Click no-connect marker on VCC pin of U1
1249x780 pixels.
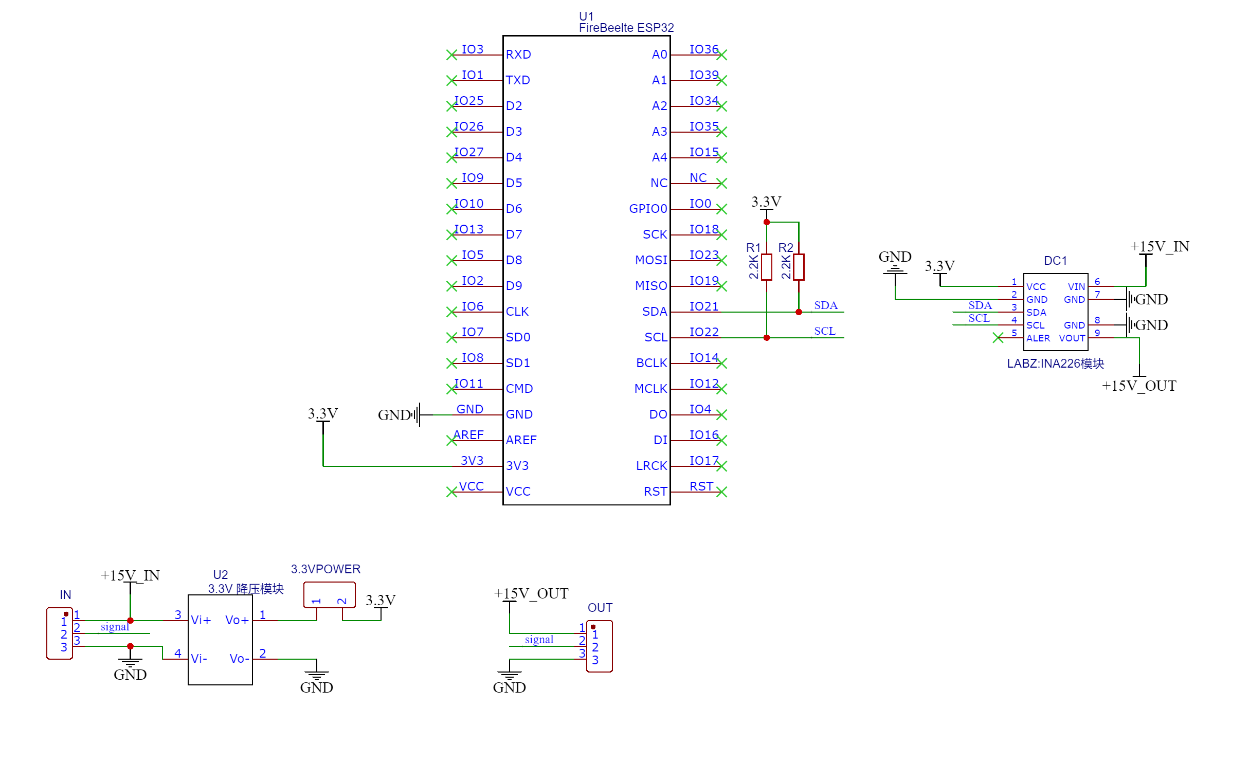(x=451, y=492)
